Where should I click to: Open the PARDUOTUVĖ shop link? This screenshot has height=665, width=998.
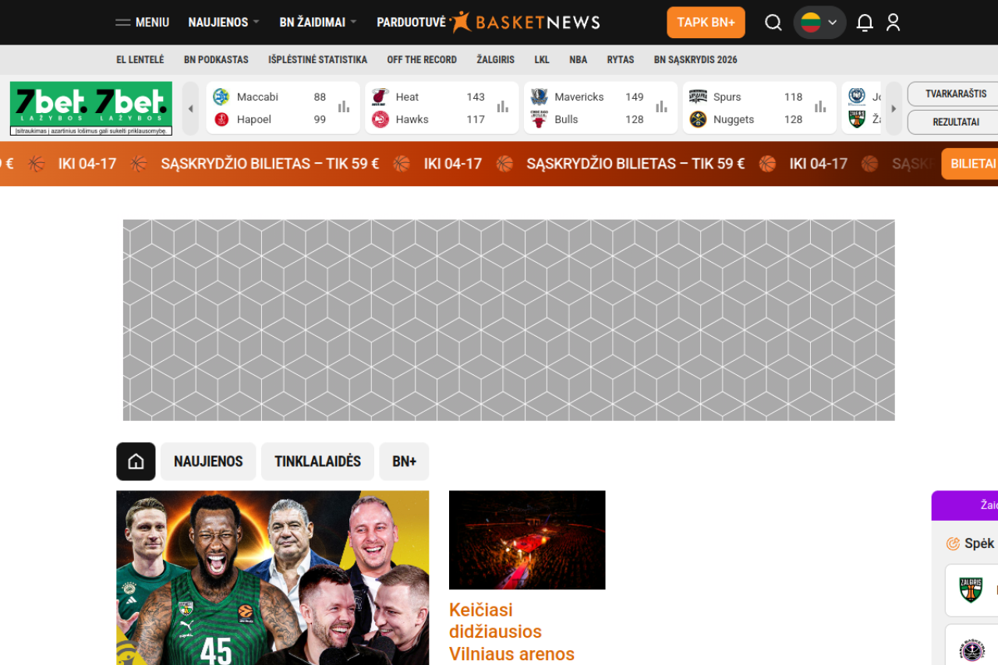click(411, 23)
